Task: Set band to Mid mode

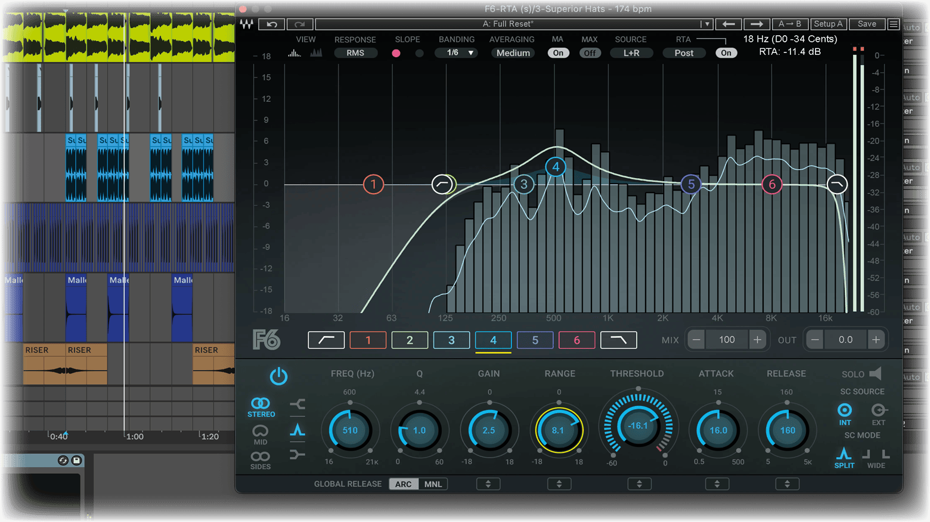Action: [x=261, y=435]
